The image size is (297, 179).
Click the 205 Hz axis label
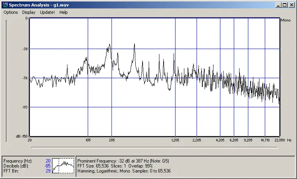(x=112, y=140)
